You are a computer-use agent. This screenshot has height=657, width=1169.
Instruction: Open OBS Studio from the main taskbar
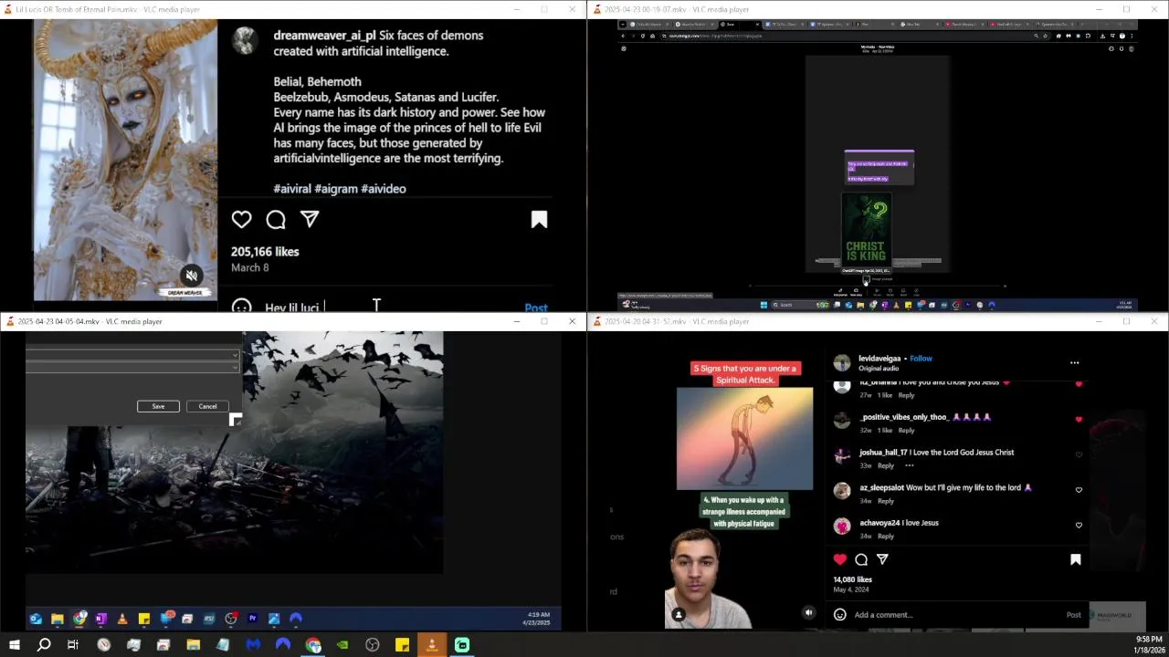pos(373,645)
